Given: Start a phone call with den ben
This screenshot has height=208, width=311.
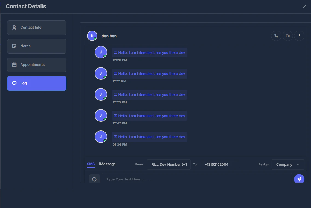Looking at the screenshot, I should [x=276, y=36].
